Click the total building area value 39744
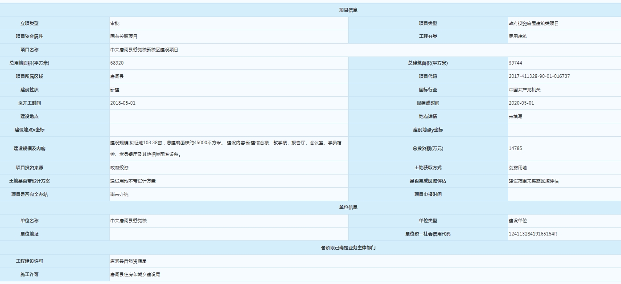The height and width of the screenshot is (284, 621). pyautogui.click(x=515, y=63)
